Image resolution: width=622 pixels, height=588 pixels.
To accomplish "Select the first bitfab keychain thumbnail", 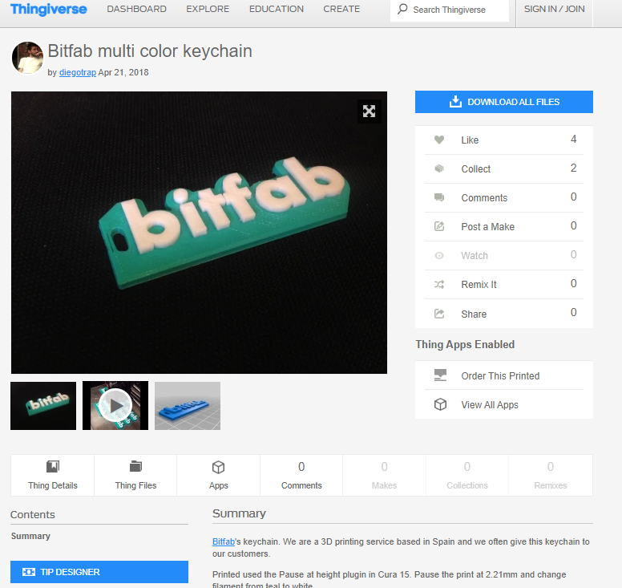I will pos(43,406).
